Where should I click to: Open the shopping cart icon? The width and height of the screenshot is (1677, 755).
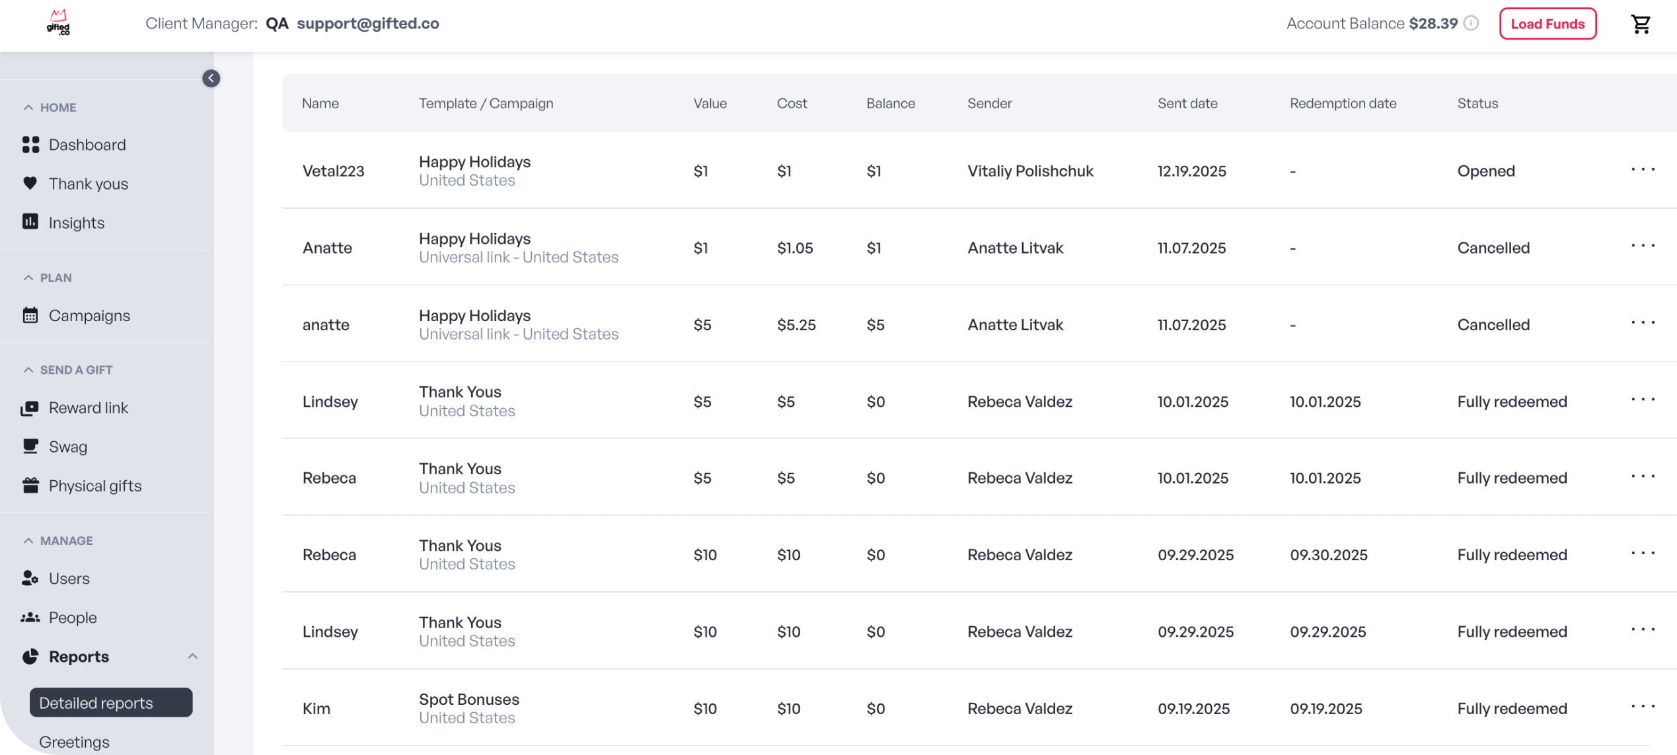[x=1641, y=24]
